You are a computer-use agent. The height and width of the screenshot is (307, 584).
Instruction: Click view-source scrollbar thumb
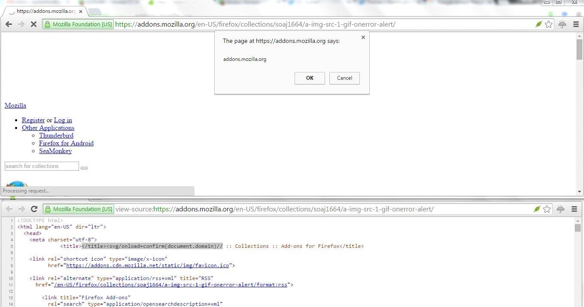(x=578, y=228)
